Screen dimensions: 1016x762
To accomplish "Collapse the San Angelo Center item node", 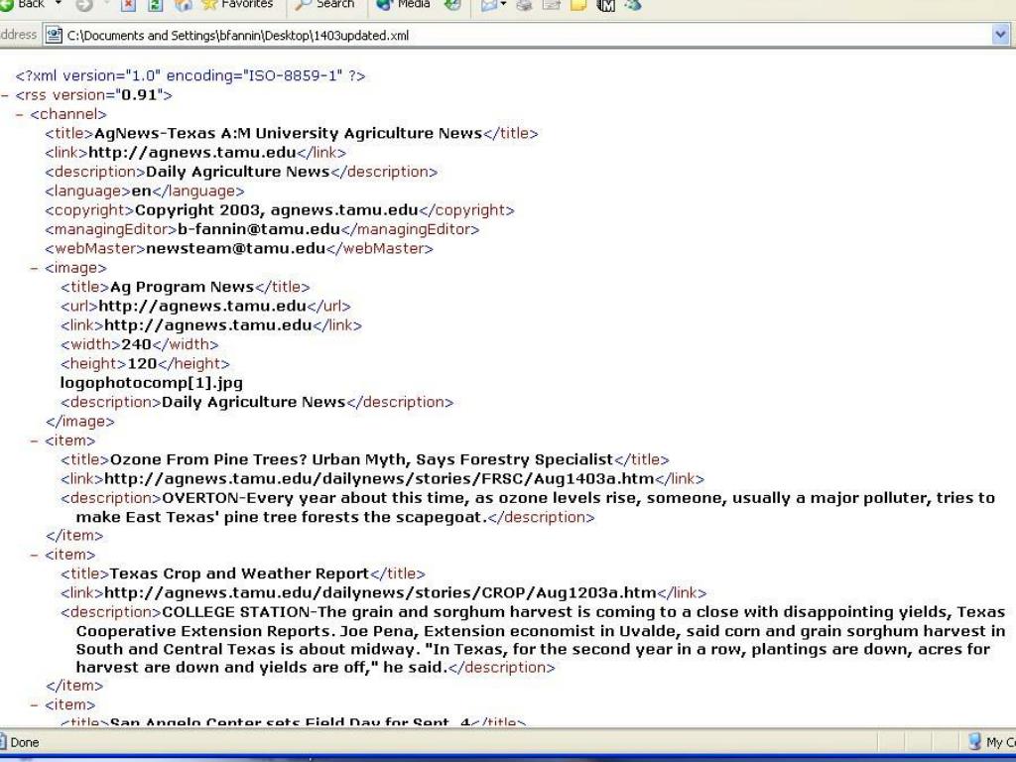I will click(x=35, y=705).
